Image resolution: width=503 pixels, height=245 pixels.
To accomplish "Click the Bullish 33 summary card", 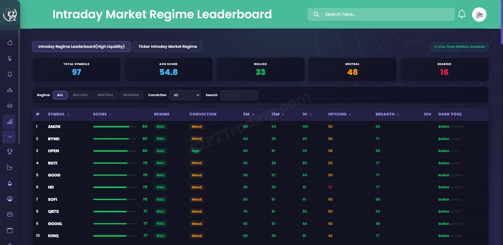I will point(260,69).
